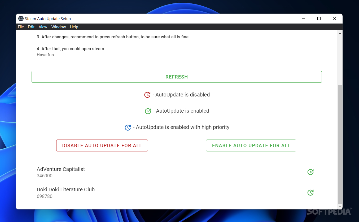Disable auto update for all games

(x=102, y=146)
